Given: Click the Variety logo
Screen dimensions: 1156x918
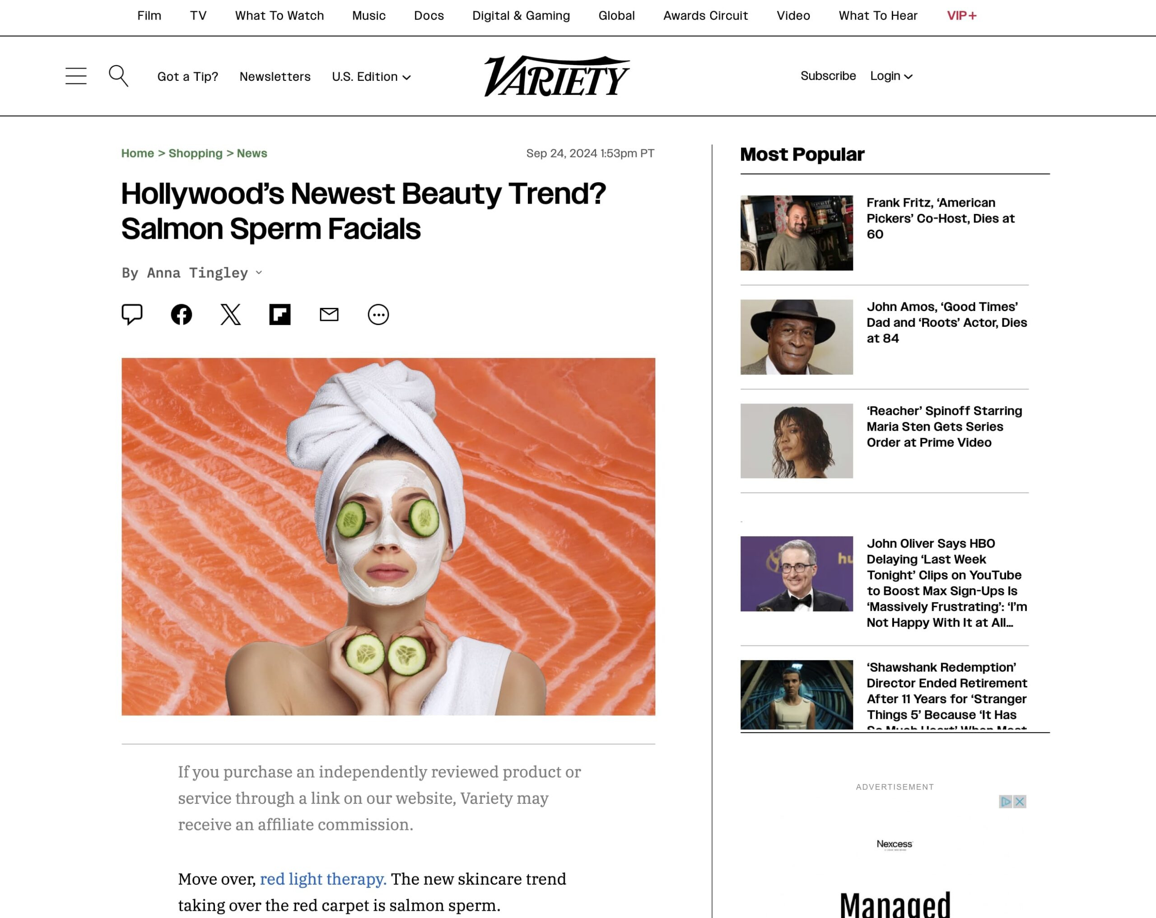Looking at the screenshot, I should [557, 76].
